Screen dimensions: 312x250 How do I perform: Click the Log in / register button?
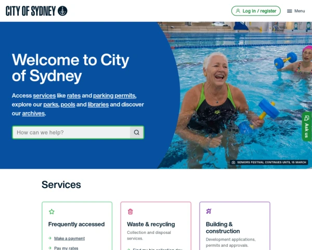(256, 11)
